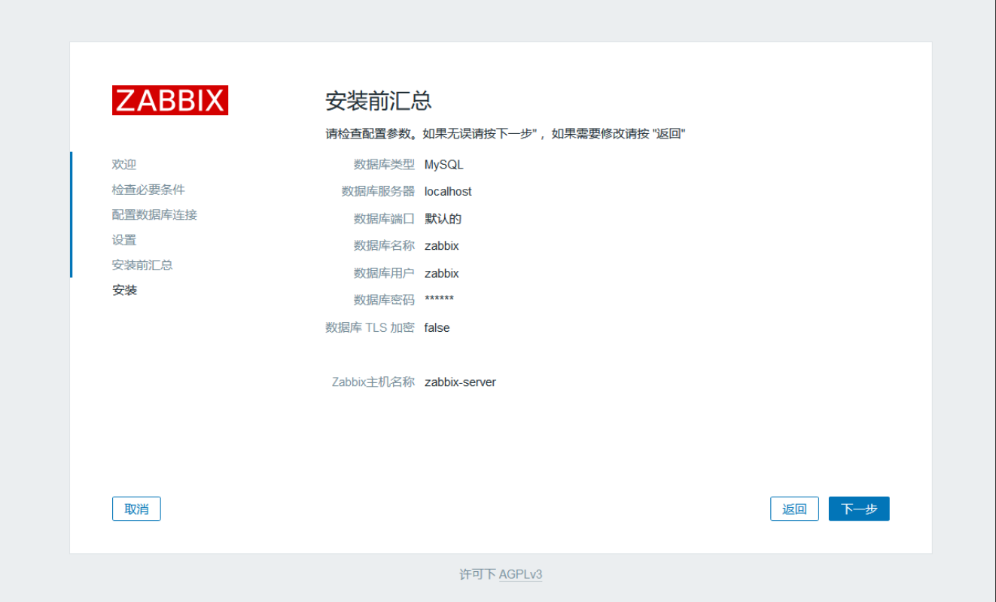
Task: Click the 数据库类型 label
Action: click(384, 165)
